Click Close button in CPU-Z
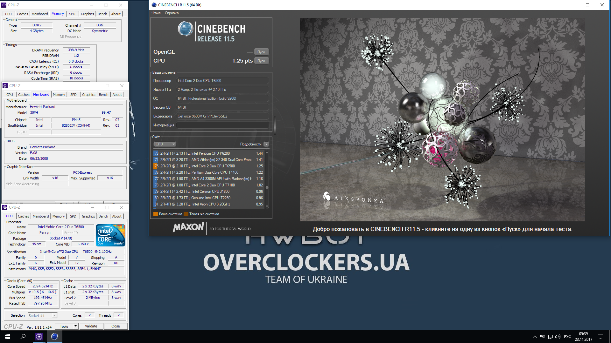 pyautogui.click(x=116, y=326)
